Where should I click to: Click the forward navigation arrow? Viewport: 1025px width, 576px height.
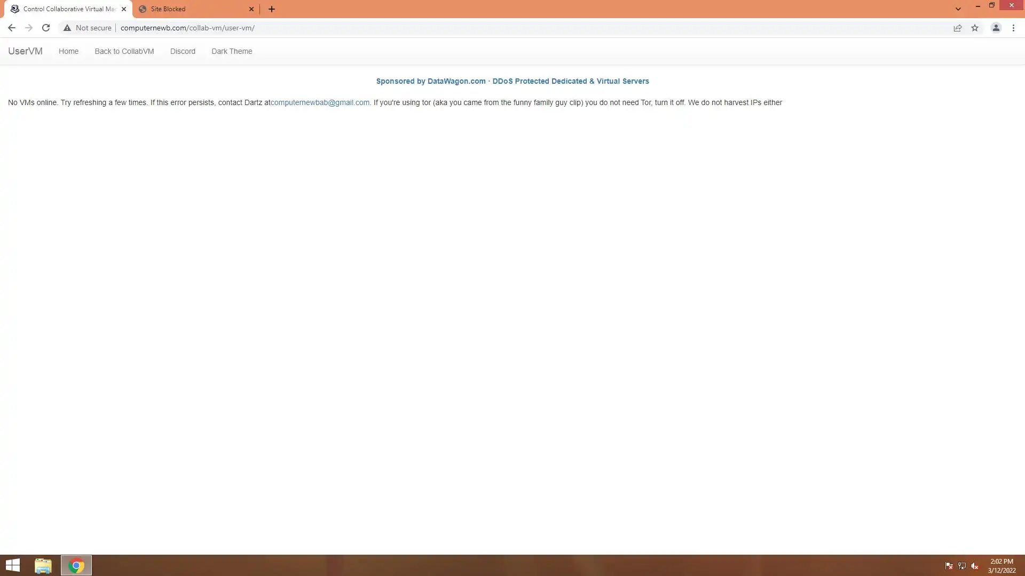tap(29, 28)
